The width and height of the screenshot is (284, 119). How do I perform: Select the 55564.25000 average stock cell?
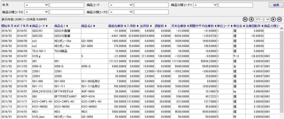(203, 61)
